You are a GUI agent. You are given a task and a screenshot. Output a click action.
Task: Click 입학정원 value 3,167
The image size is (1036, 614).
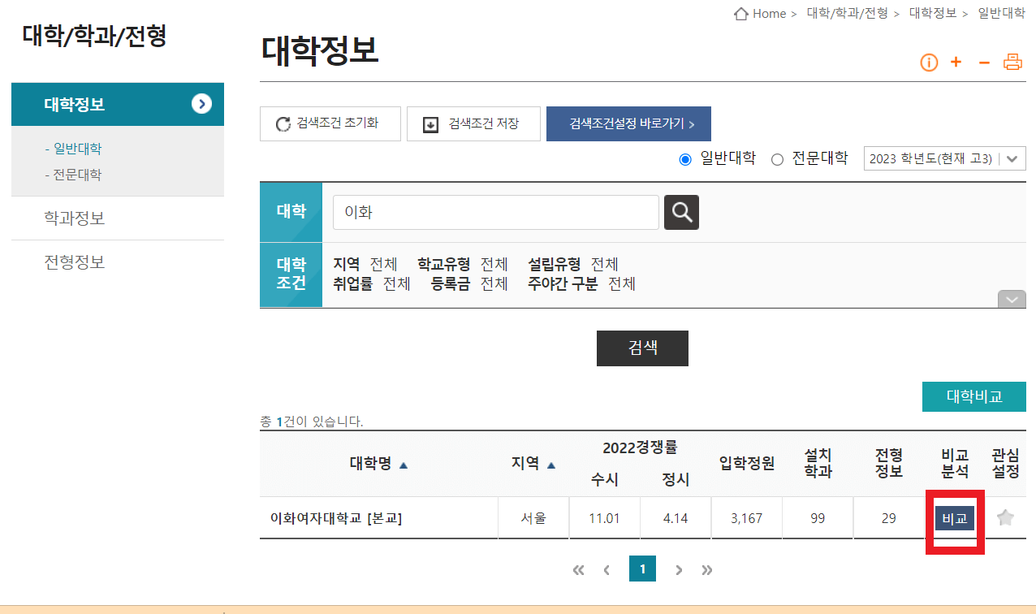746,518
